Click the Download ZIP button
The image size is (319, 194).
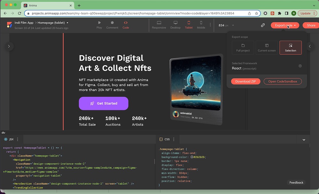pos(246,81)
